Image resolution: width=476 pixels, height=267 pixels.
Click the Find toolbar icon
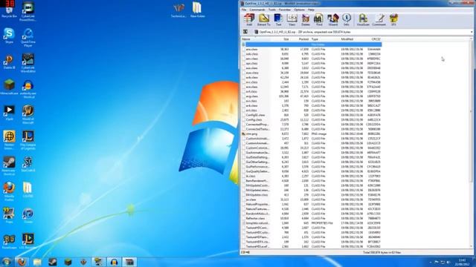(x=319, y=20)
